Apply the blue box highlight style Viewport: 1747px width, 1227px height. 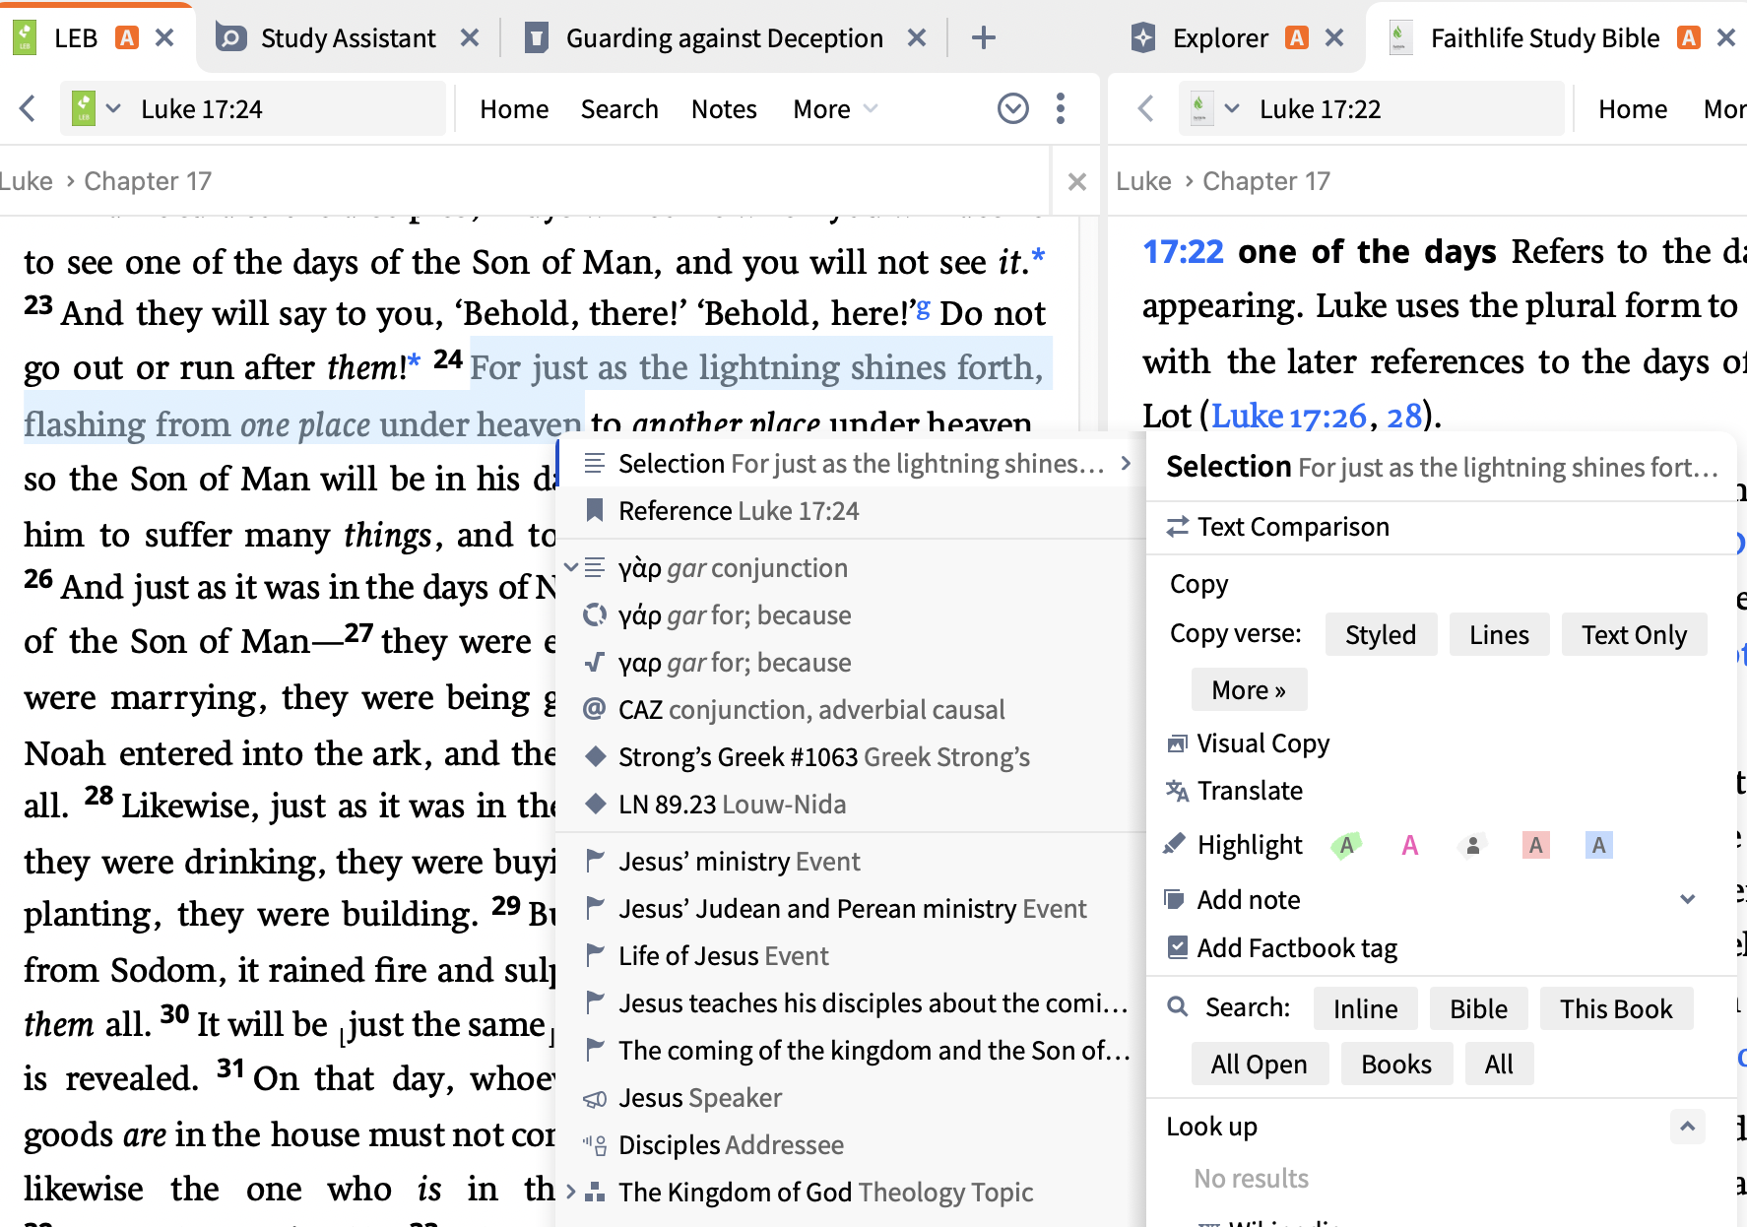click(x=1598, y=845)
